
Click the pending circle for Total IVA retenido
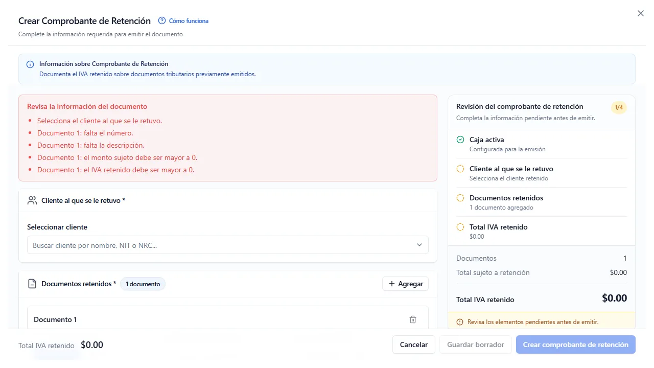pyautogui.click(x=460, y=227)
